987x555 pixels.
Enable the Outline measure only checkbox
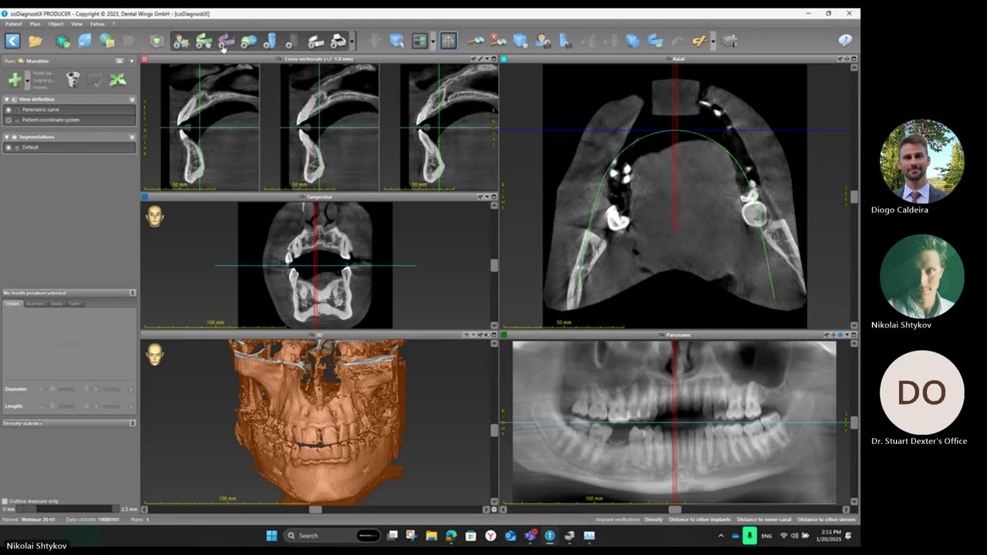pos(5,501)
